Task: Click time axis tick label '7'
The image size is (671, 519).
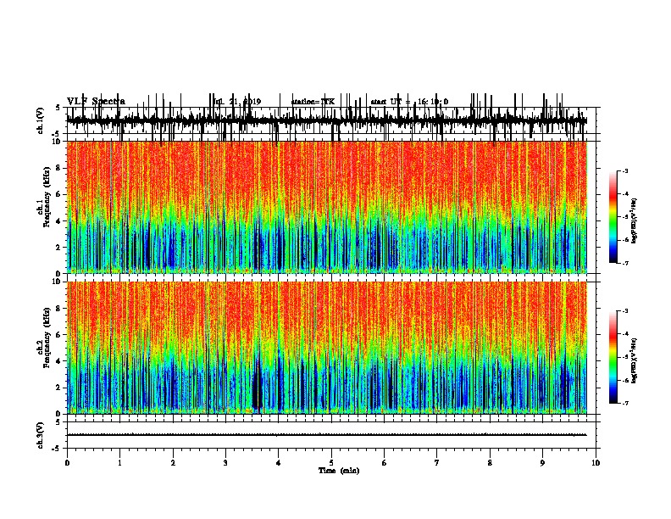Action: tap(437, 462)
